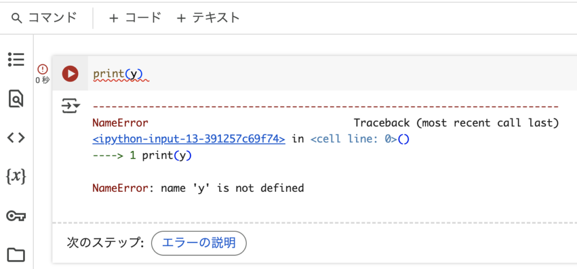Open the ipython-input-13-391257c69f74 link
This screenshot has width=577, height=269.
(x=189, y=139)
